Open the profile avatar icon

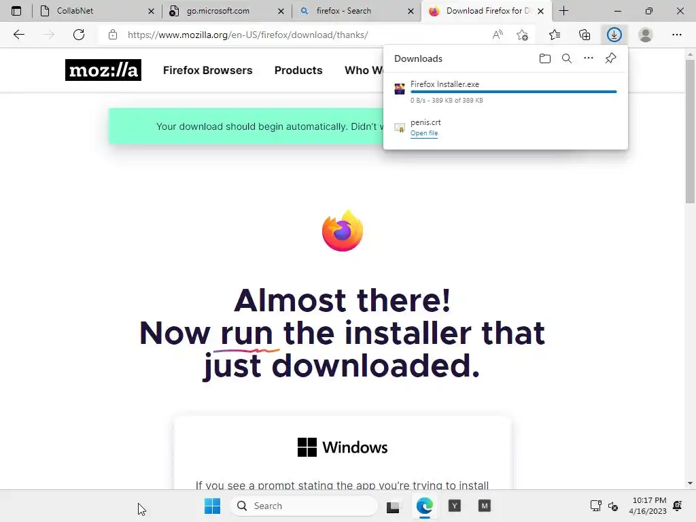tap(646, 35)
